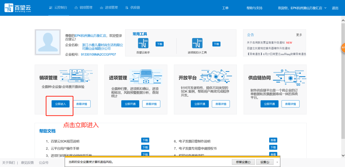Viewport: 345px width, 167px height.
Task: Click the page scrollbar up arrow
Action: pyautogui.click(x=343, y=21)
